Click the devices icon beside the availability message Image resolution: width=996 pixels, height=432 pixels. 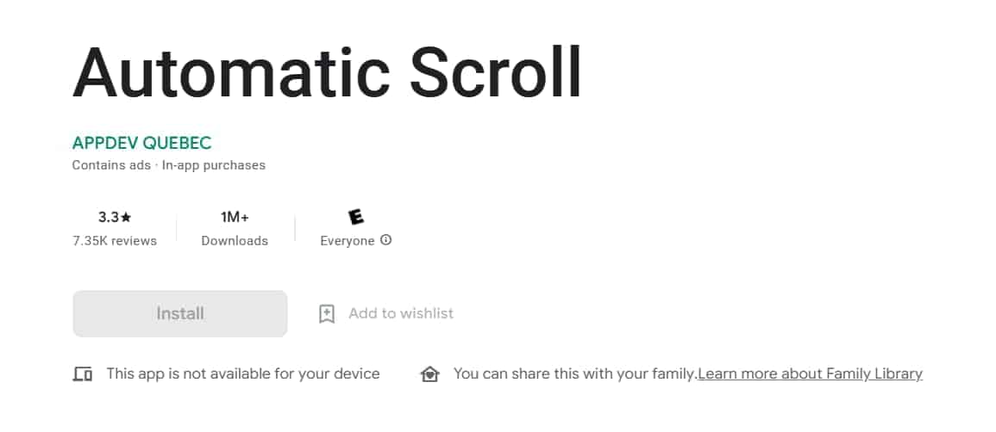(x=83, y=374)
